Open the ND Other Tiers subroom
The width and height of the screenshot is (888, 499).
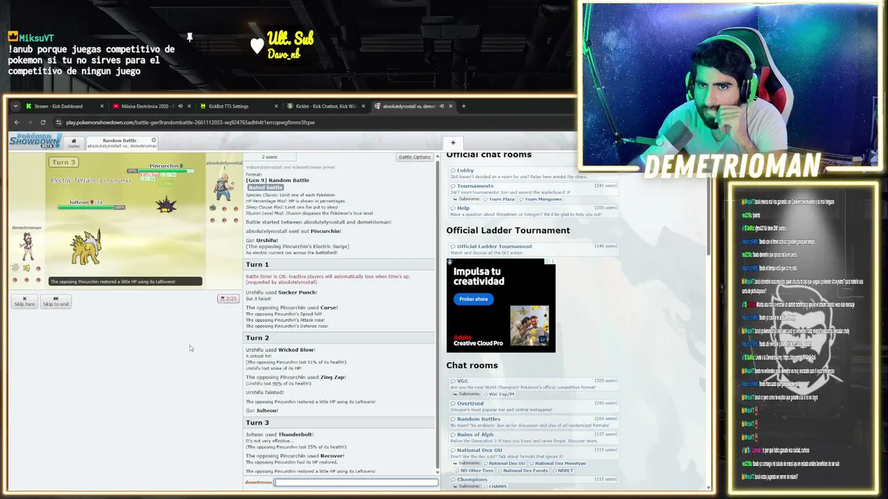476,471
